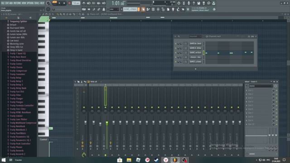The image size is (290, 163).
Task: Open the TOOLS menu
Action: pos(37,3)
